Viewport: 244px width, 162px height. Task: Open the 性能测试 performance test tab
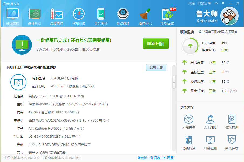(79, 17)
